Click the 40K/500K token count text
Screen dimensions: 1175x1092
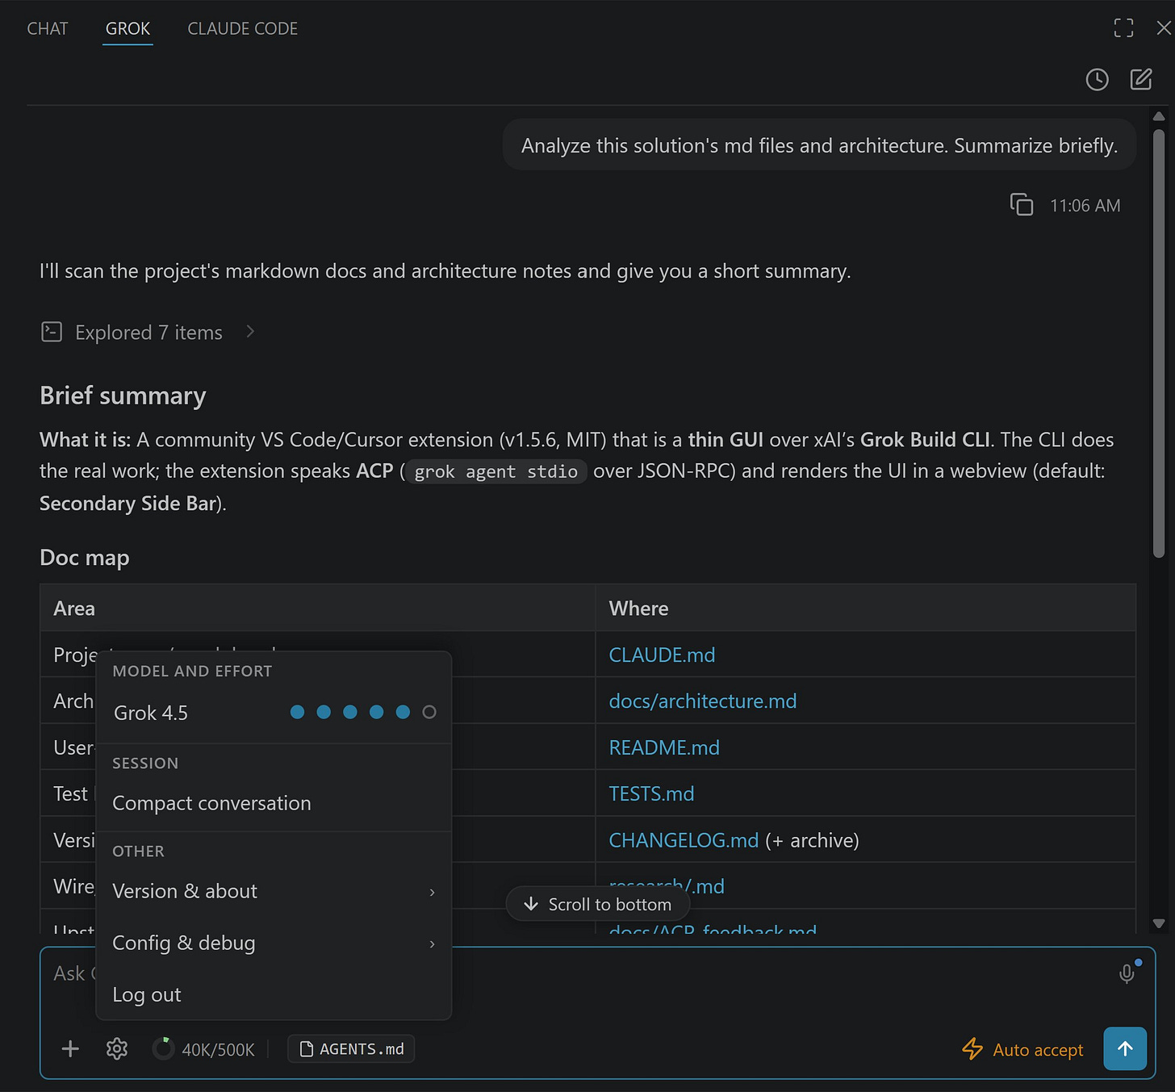coord(218,1049)
